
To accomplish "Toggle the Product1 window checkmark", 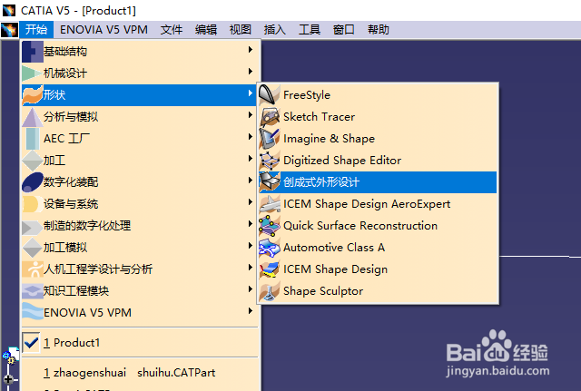I will coord(31,343).
